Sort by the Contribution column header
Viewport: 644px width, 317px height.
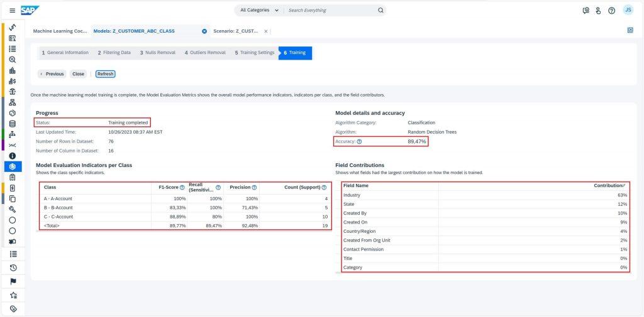(610, 186)
